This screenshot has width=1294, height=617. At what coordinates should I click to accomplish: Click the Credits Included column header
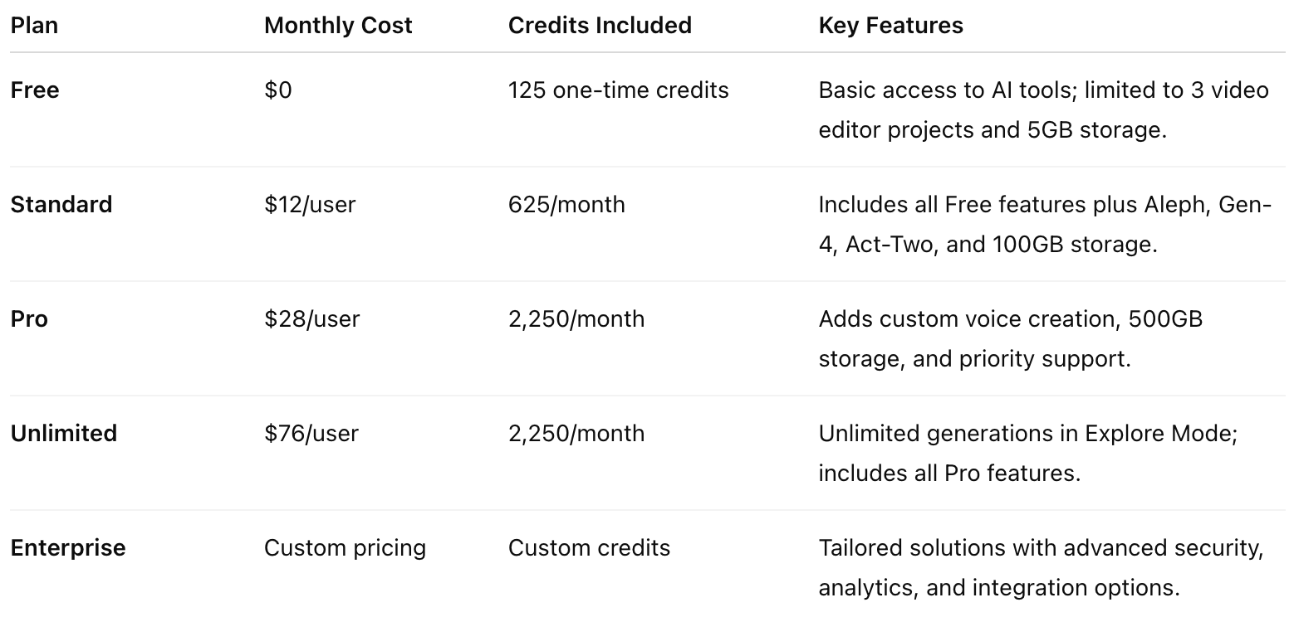click(600, 26)
